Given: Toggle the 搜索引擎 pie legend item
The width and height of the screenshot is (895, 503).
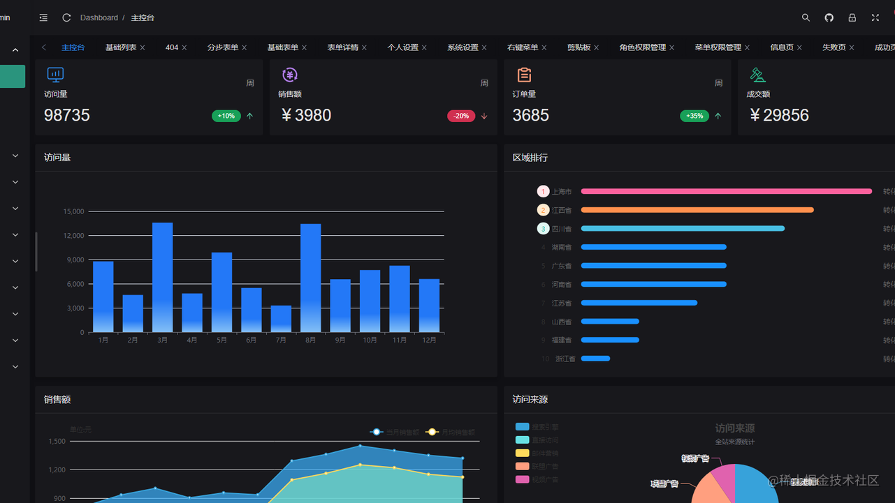Looking at the screenshot, I should (537, 426).
